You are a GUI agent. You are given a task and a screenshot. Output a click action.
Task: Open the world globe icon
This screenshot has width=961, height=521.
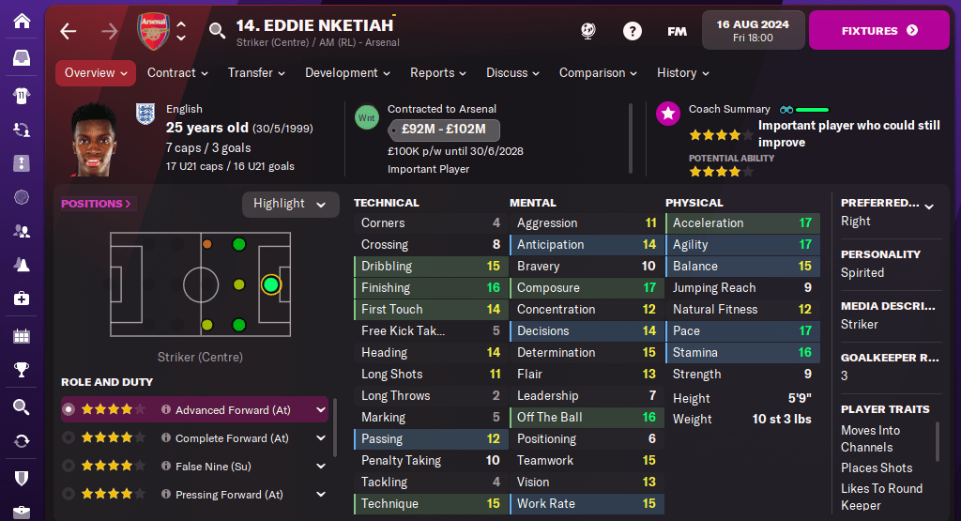[x=588, y=31]
